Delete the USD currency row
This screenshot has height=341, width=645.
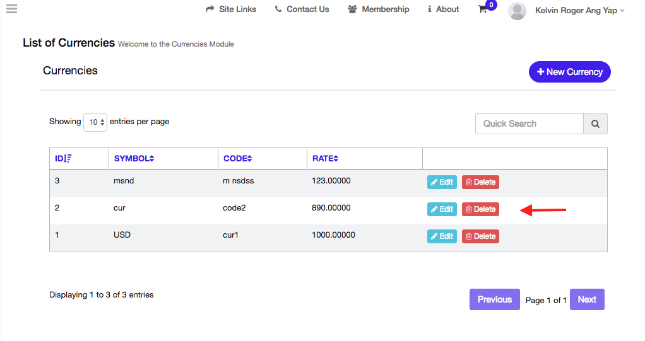coord(480,236)
